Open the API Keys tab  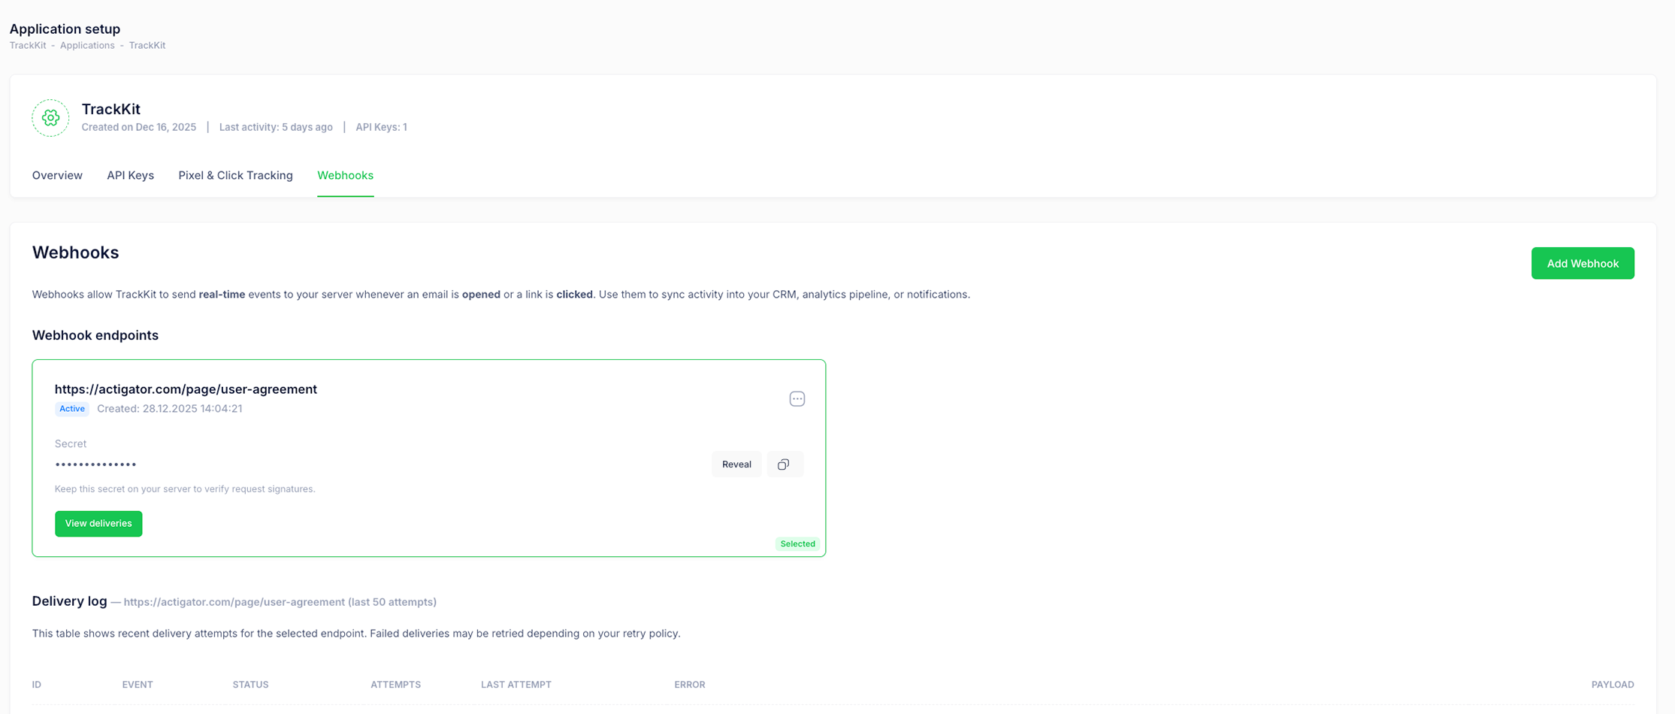(x=130, y=175)
